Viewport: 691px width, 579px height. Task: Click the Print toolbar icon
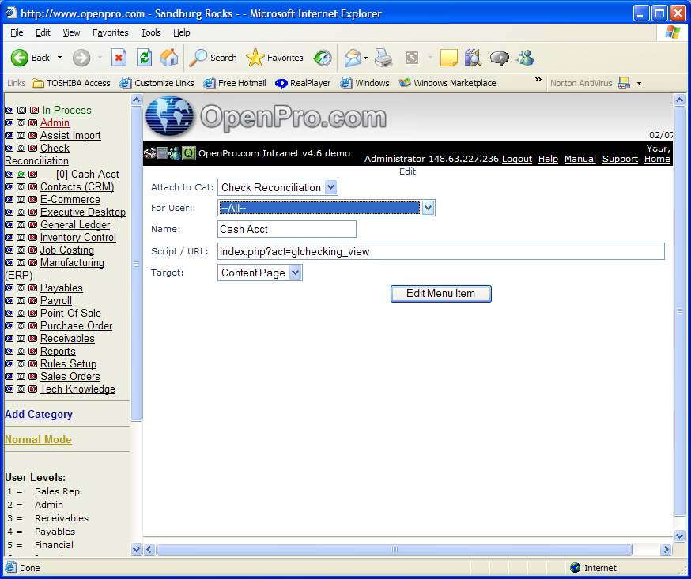pos(383,58)
